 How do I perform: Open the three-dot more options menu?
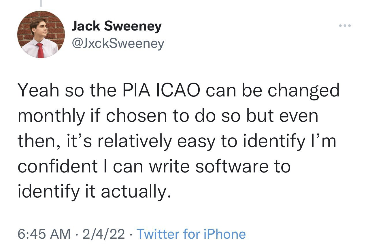(345, 26)
